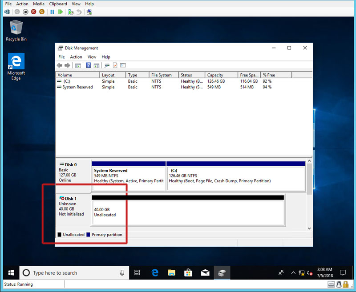Click the Back arrow in Disk Management toolbar

coord(60,65)
